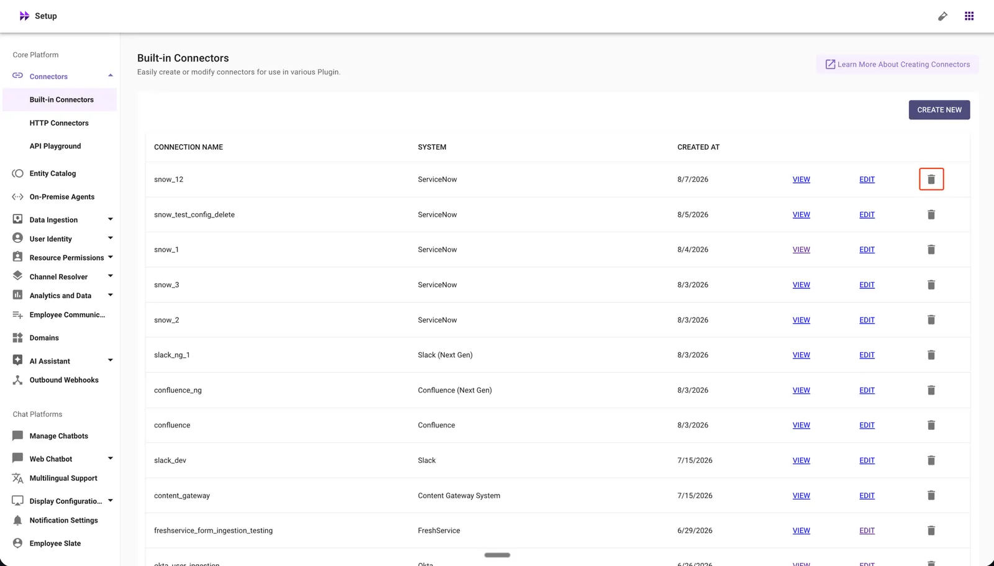Viewport: 994px width, 566px height.
Task: Remove confluence_ng connector using trash icon
Action: tap(931, 390)
